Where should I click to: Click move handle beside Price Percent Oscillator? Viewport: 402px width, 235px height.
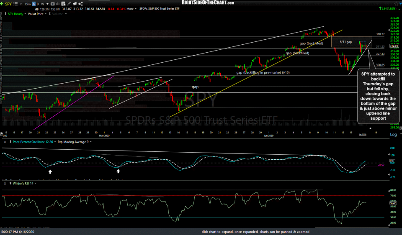[10, 142]
